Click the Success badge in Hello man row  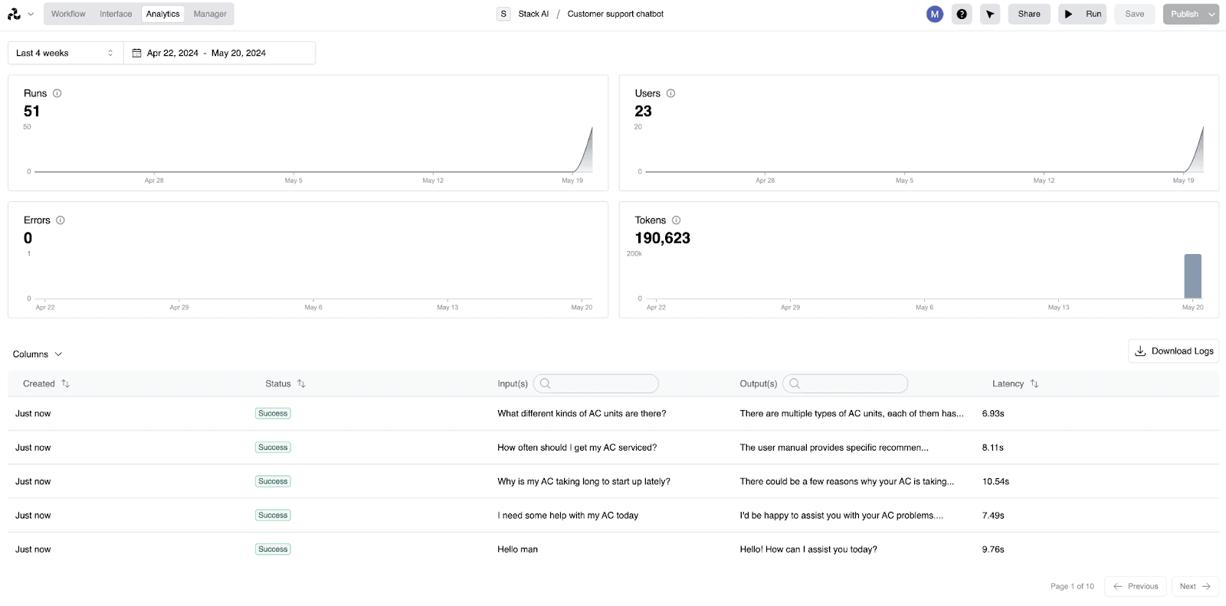(x=273, y=549)
